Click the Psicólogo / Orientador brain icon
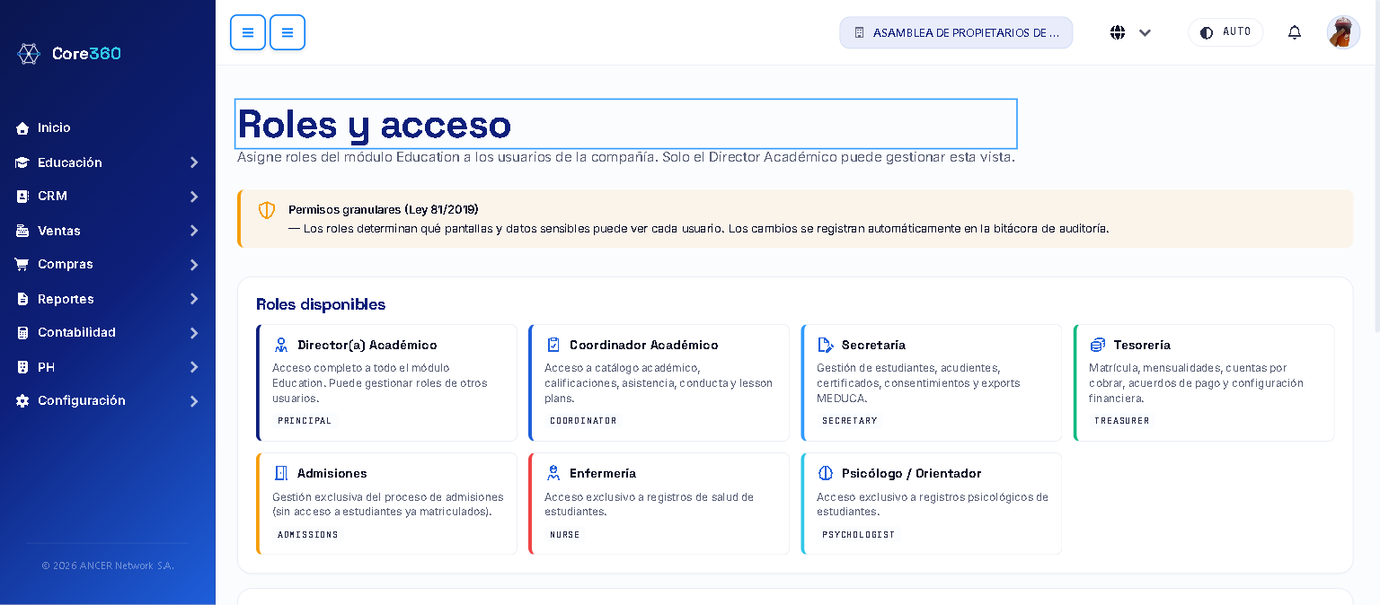Screen dimensions: 1380x605 click(x=826, y=473)
